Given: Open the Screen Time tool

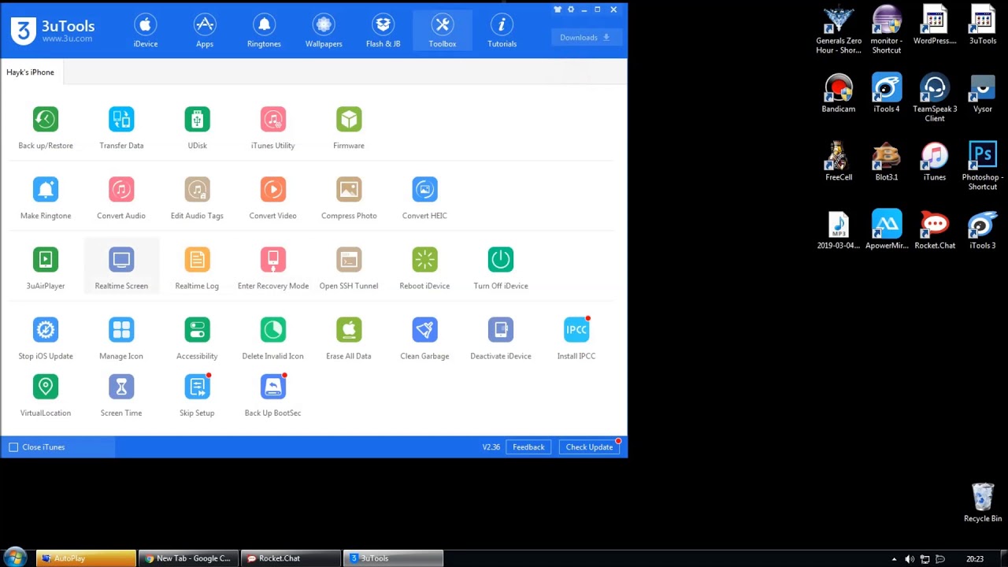Looking at the screenshot, I should (121, 396).
